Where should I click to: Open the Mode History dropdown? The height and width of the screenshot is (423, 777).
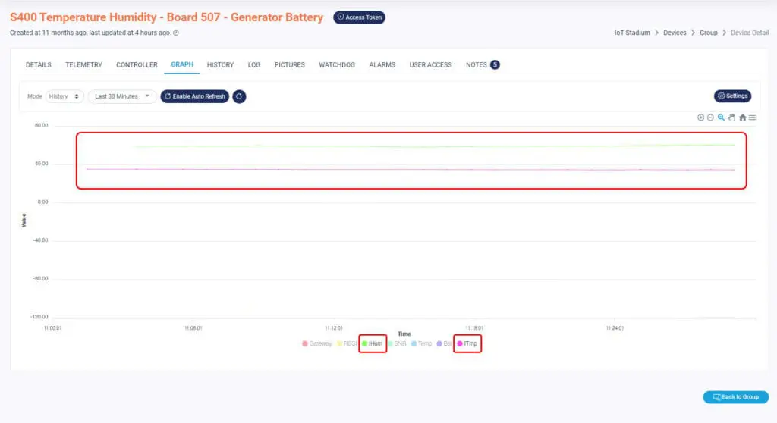(64, 96)
